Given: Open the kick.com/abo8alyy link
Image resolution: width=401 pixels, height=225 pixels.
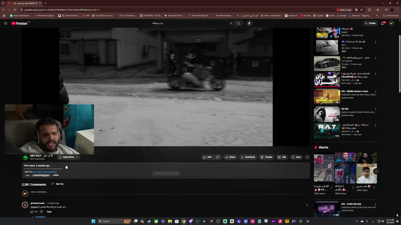Looking at the screenshot, I should tap(44, 172).
